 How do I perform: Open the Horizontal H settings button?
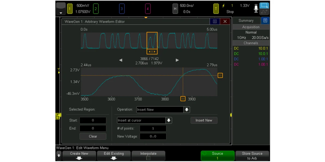[175, 9]
